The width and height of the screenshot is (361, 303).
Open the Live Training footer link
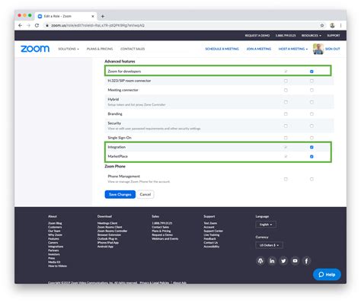212,235
